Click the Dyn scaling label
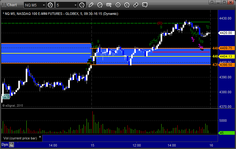Image resolution: width=236 pixels, height=149 pixels. [5, 145]
